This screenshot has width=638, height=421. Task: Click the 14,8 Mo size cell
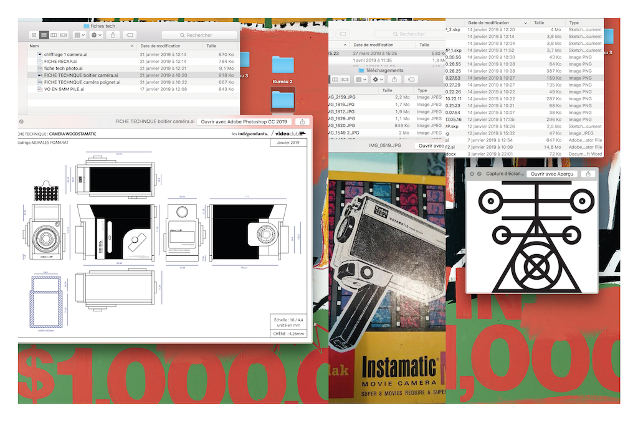point(553,147)
